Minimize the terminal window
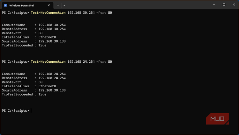The width and height of the screenshot is (239, 135). click(x=214, y=4)
